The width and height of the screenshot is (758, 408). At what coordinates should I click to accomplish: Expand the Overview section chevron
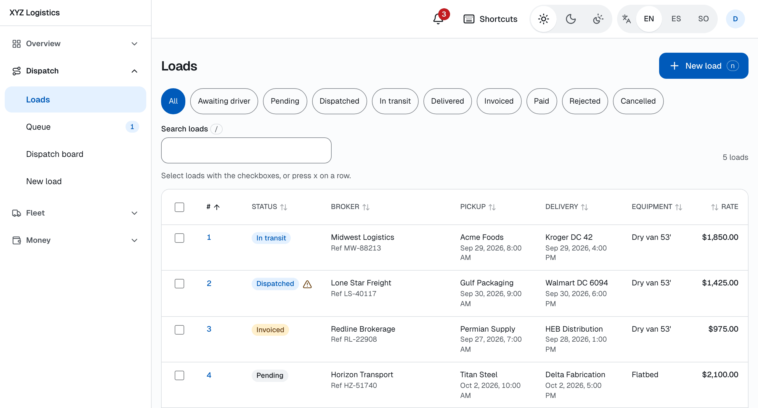134,44
